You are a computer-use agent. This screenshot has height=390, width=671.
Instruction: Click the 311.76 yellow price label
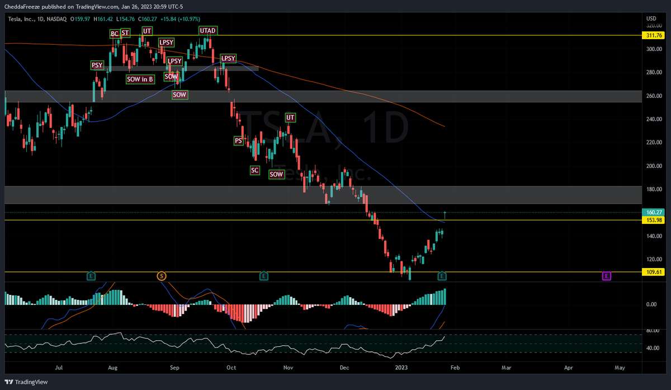(654, 35)
